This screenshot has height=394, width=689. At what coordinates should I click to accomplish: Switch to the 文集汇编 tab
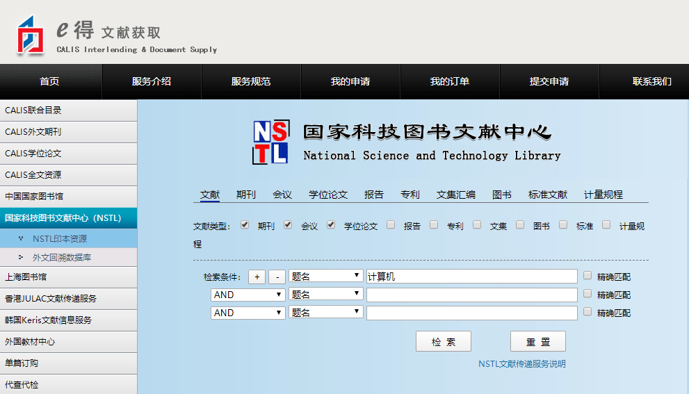[455, 194]
